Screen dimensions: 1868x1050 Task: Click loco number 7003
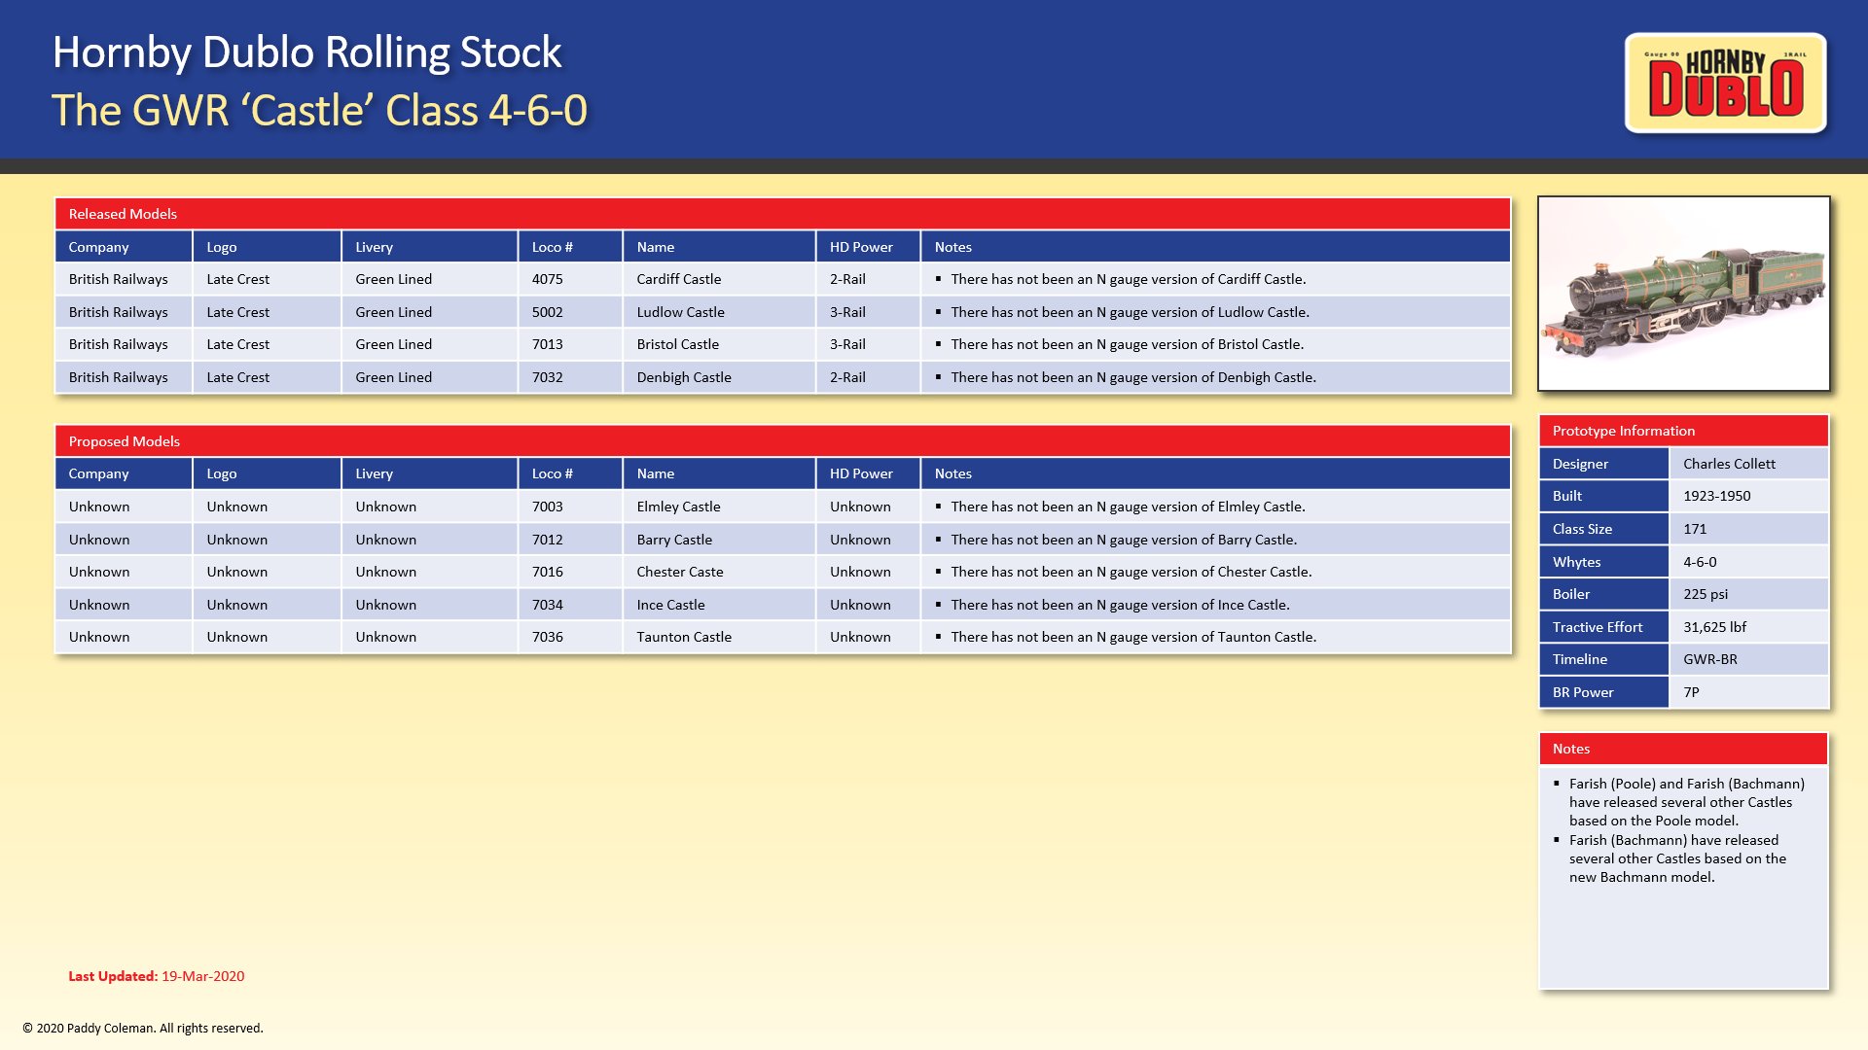pyautogui.click(x=547, y=507)
